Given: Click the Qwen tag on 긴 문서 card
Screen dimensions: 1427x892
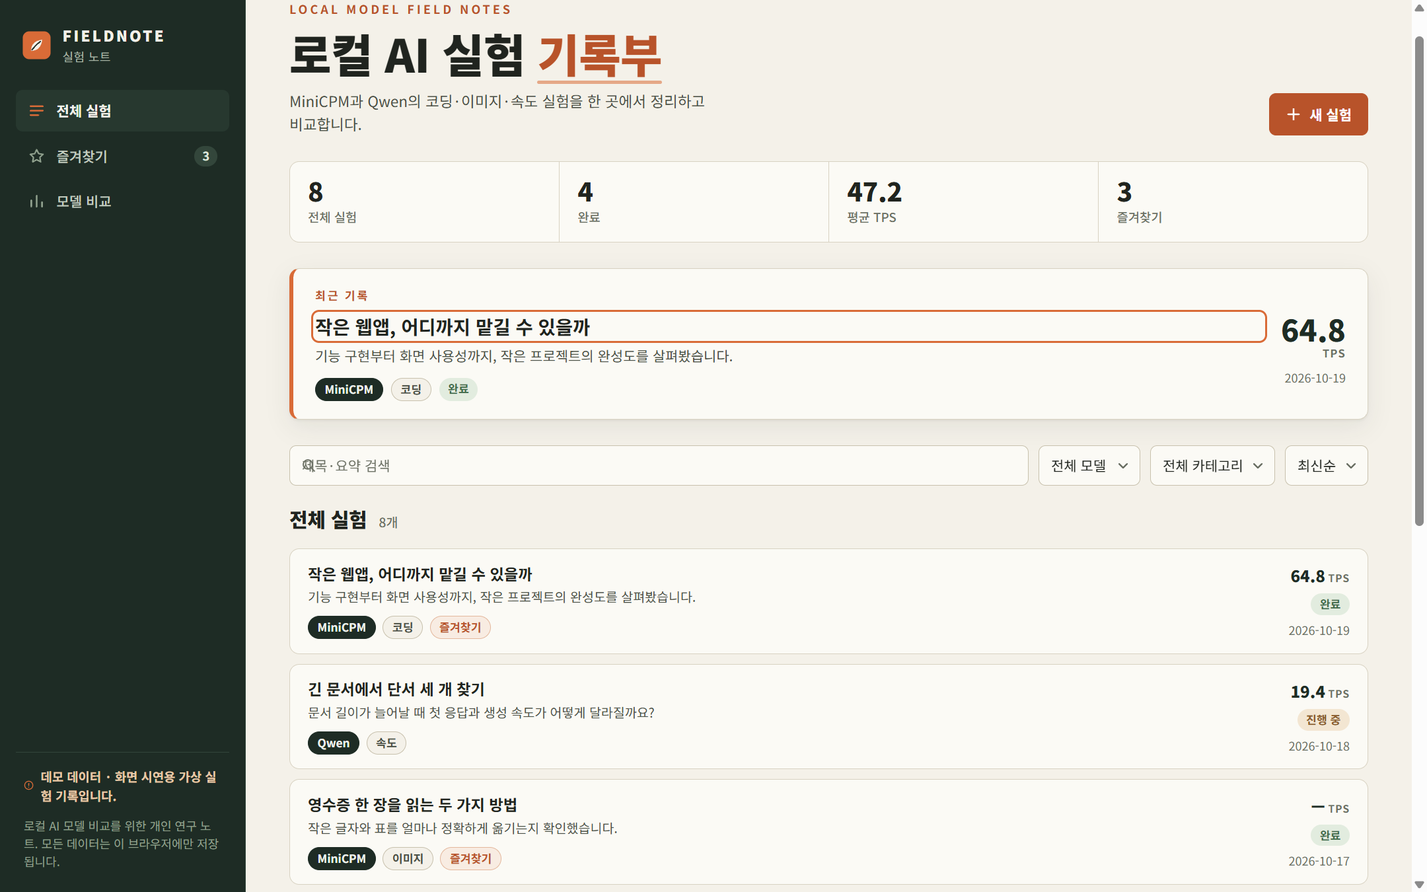Looking at the screenshot, I should [x=334, y=743].
